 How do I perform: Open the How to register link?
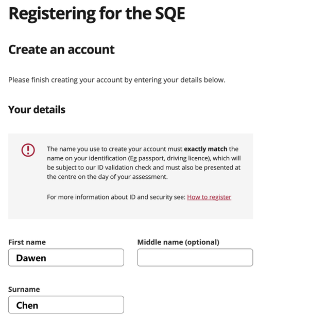click(209, 197)
